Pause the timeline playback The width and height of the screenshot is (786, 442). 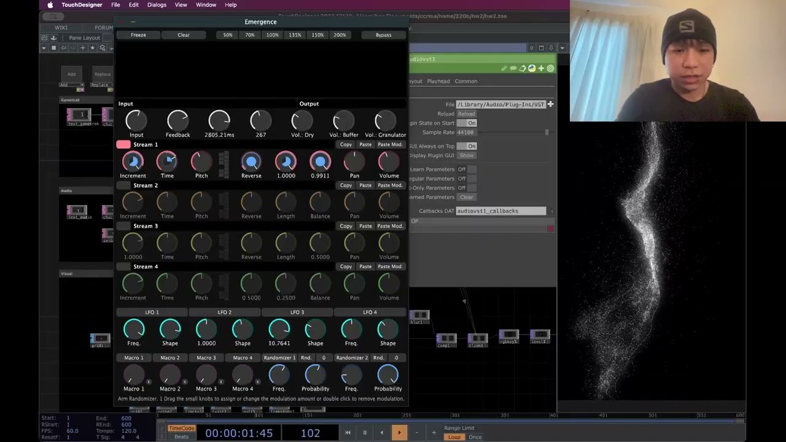(x=365, y=432)
